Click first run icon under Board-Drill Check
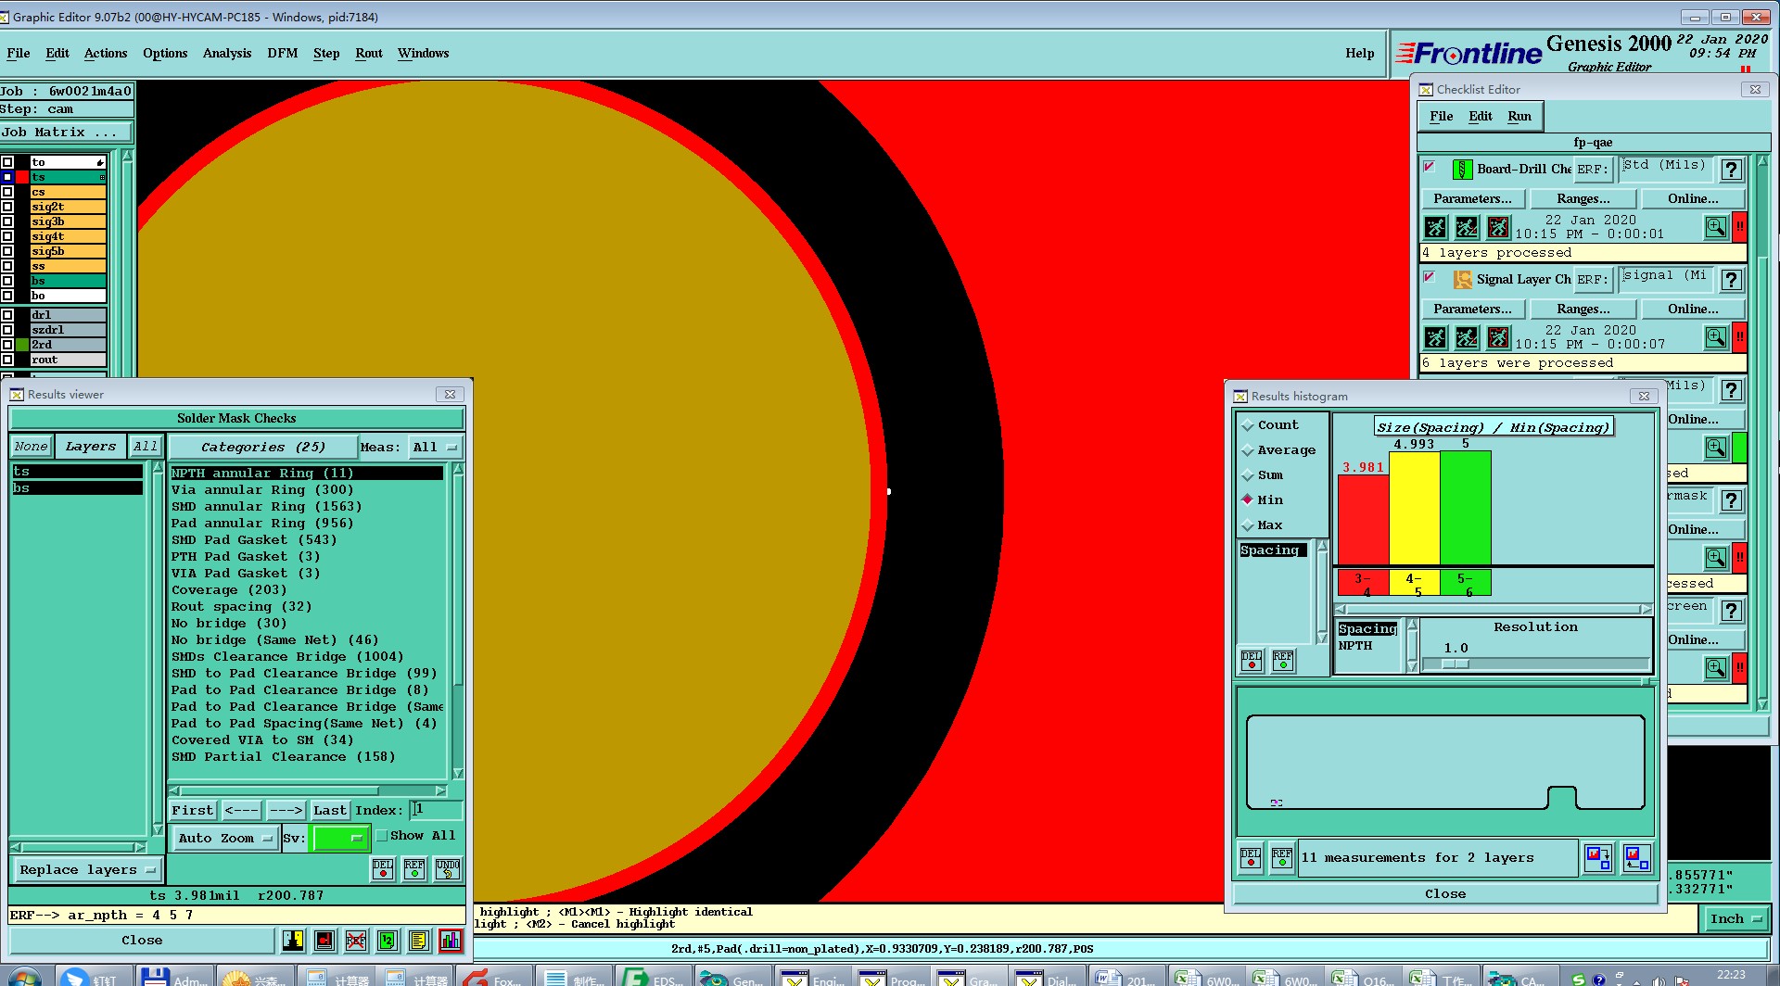This screenshot has width=1780, height=986. pos(1435,227)
